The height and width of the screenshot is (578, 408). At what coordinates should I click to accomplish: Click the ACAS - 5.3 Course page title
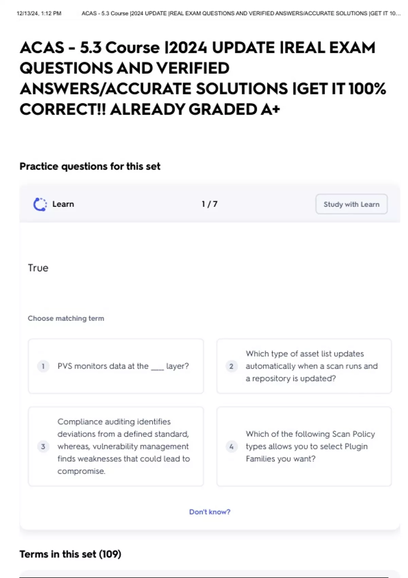pos(203,78)
